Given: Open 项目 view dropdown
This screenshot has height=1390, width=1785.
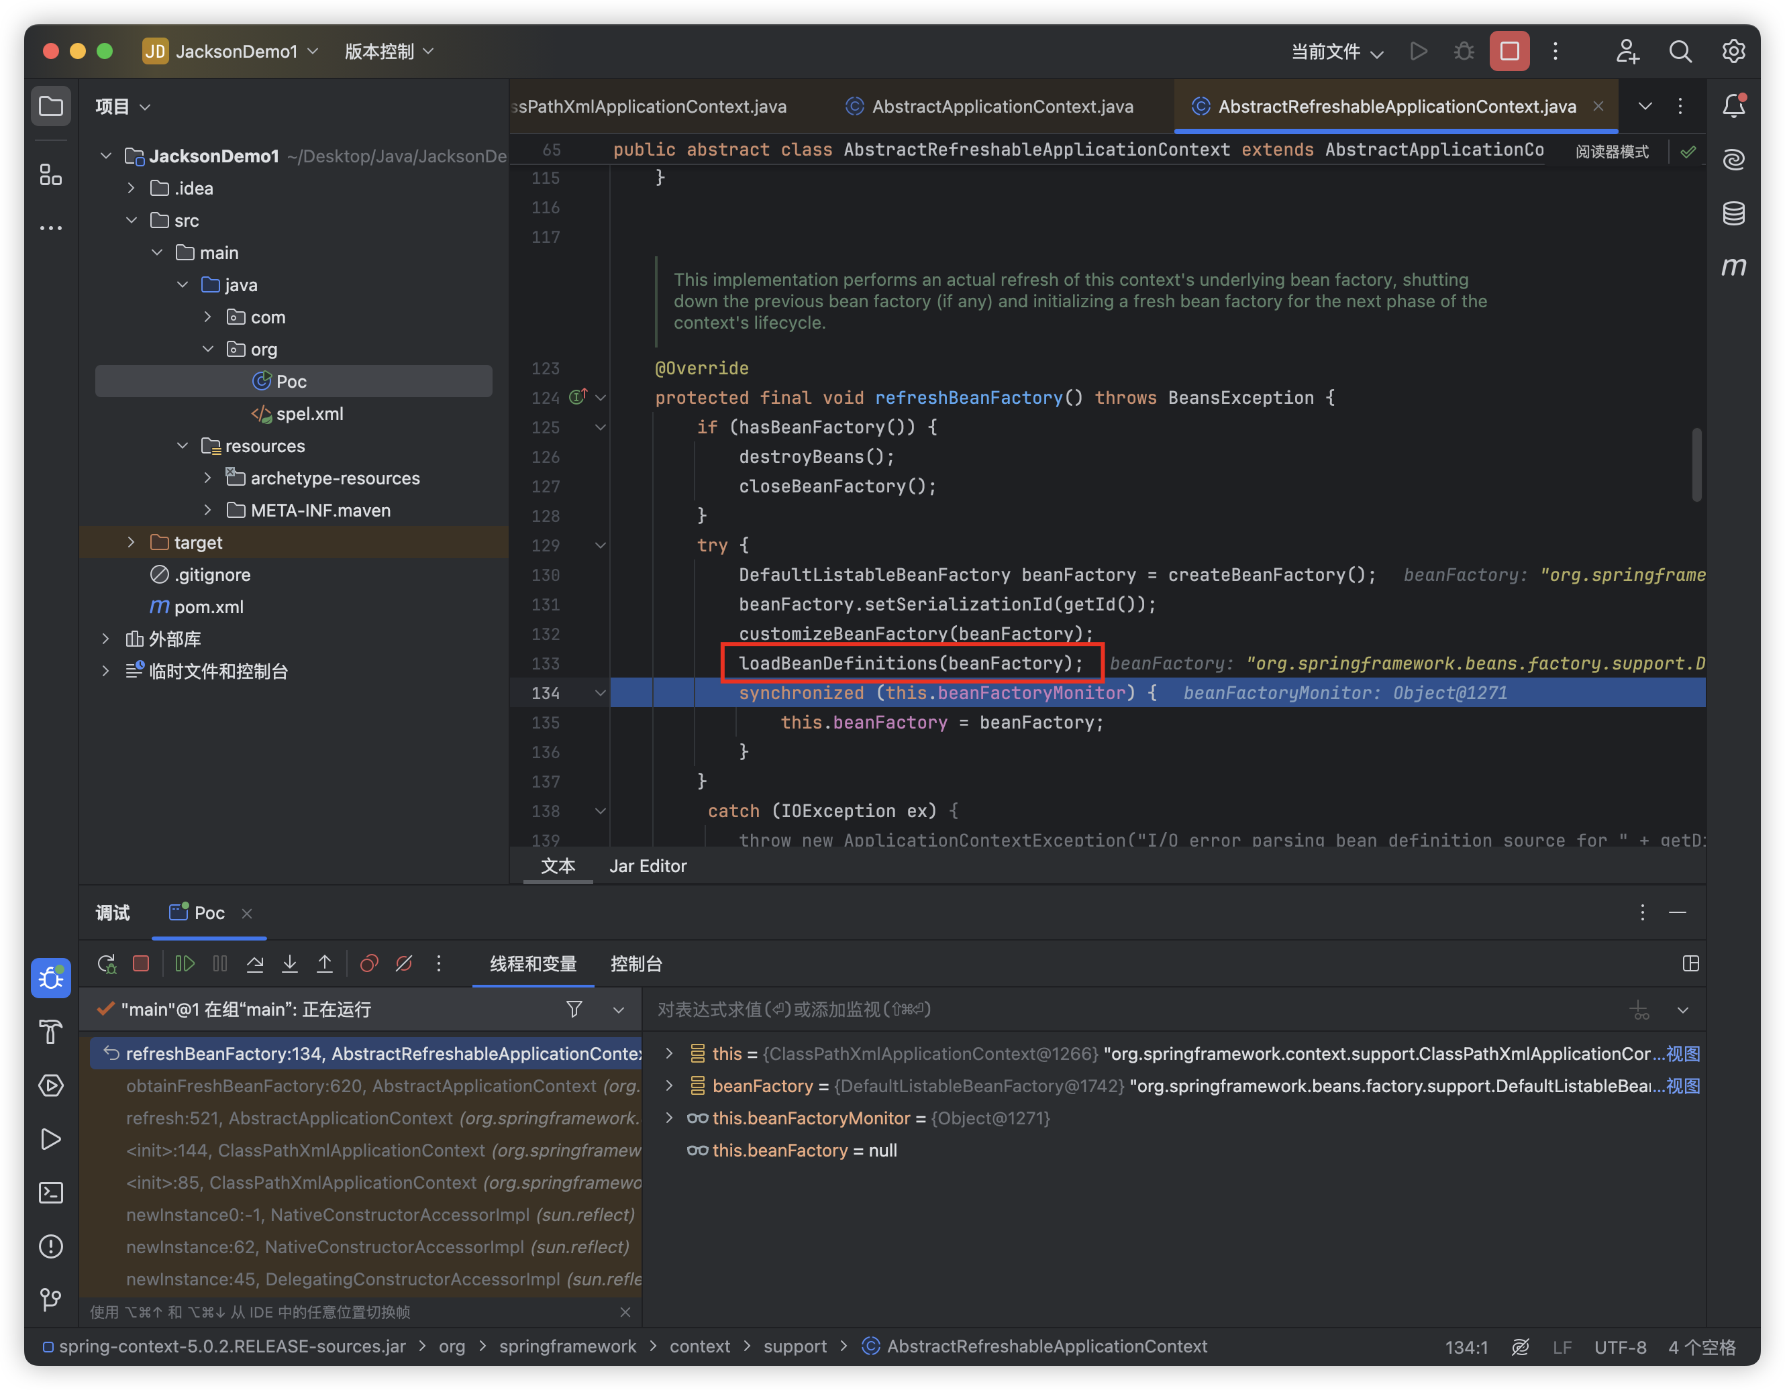Looking at the screenshot, I should pyautogui.click(x=123, y=106).
